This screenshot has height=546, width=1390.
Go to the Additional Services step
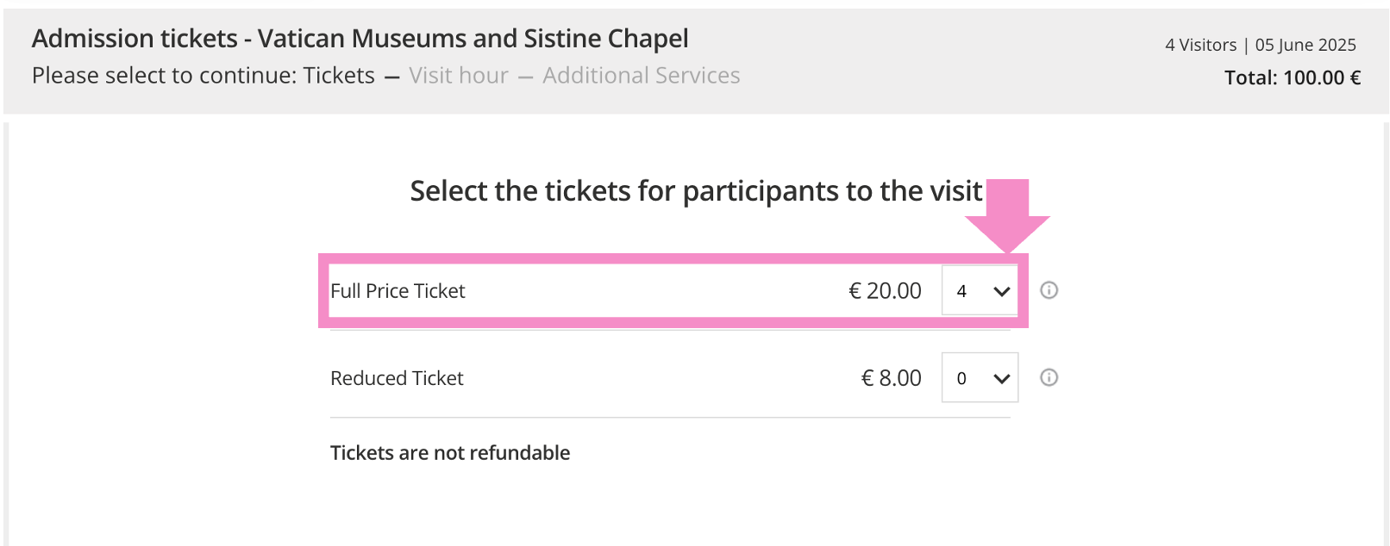click(641, 76)
